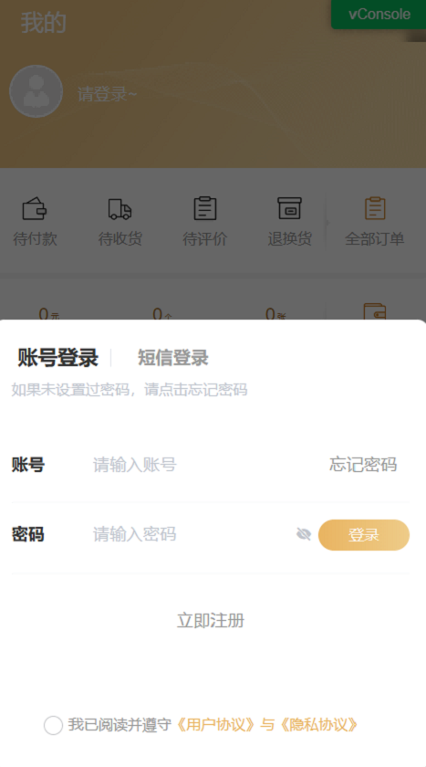Click the 我的 page title
The image size is (426, 767).
43,23
